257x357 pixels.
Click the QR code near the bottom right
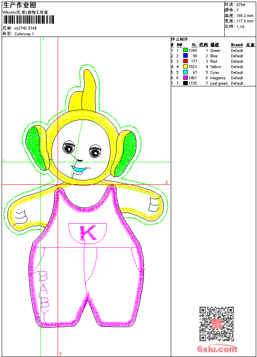[x=216, y=323]
